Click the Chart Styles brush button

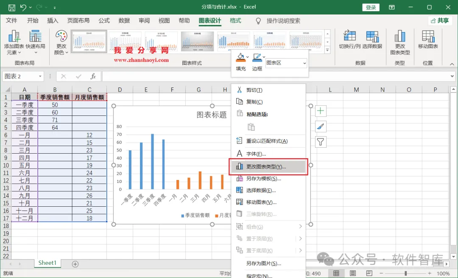coord(321,126)
